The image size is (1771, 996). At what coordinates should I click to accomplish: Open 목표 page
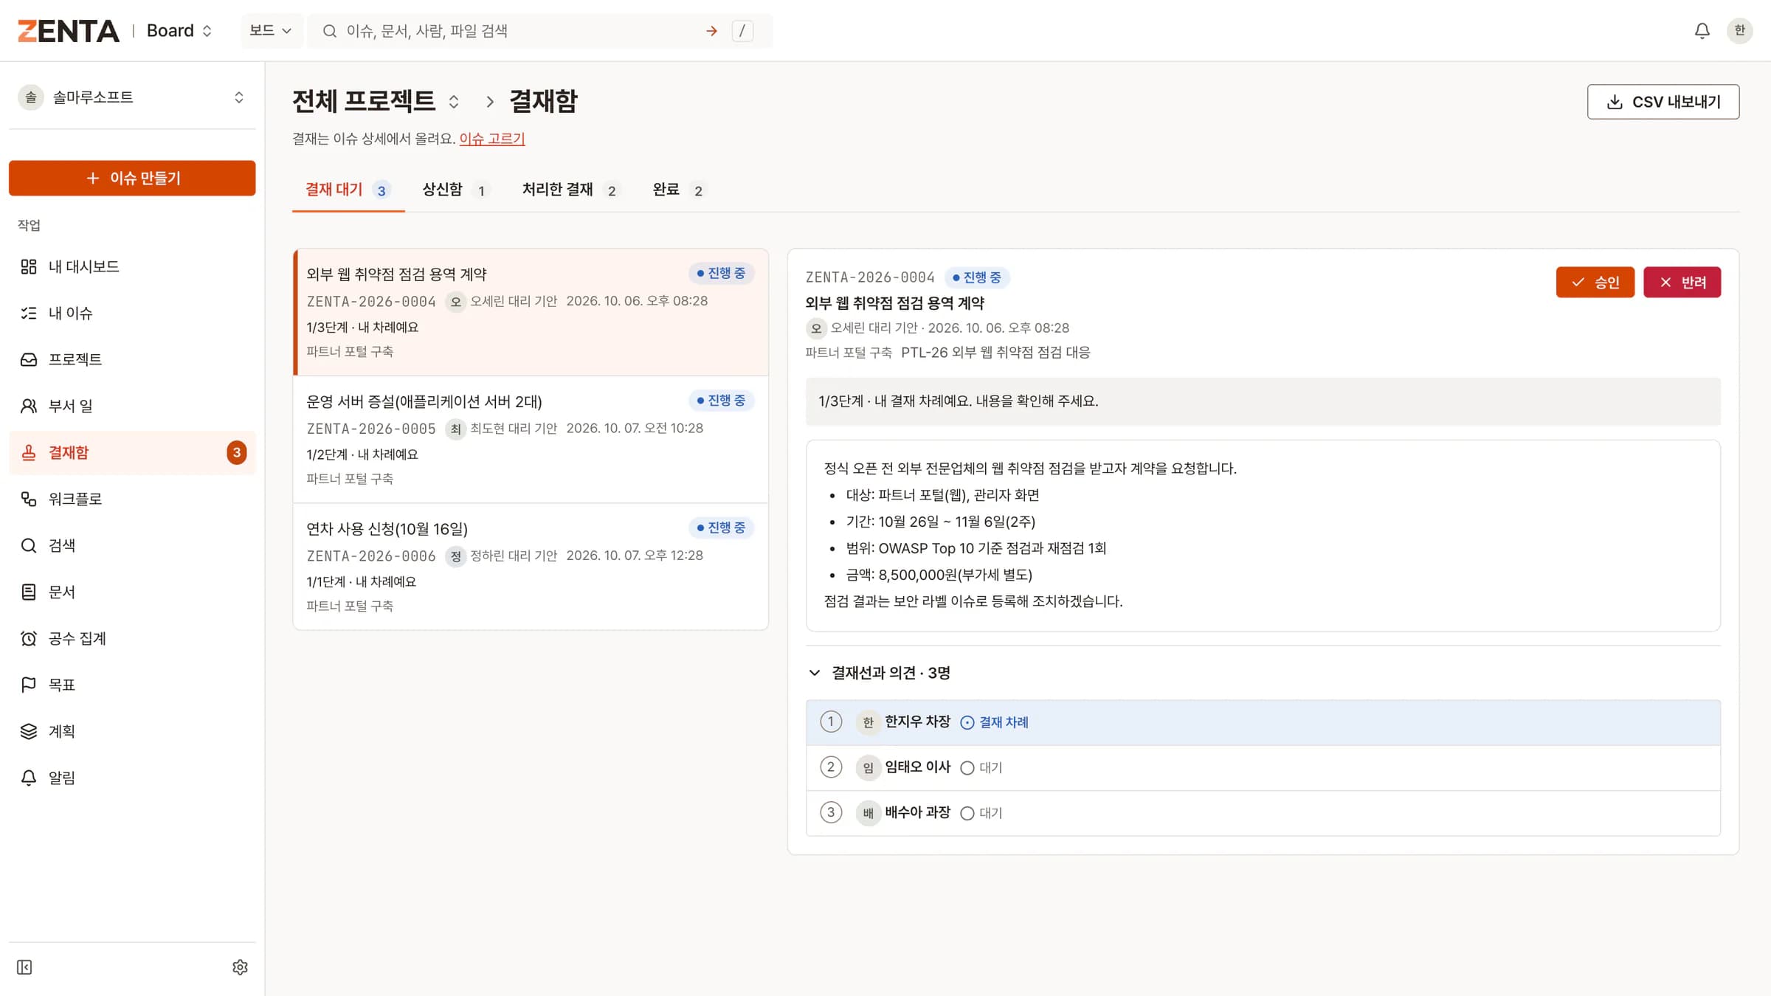(x=132, y=685)
